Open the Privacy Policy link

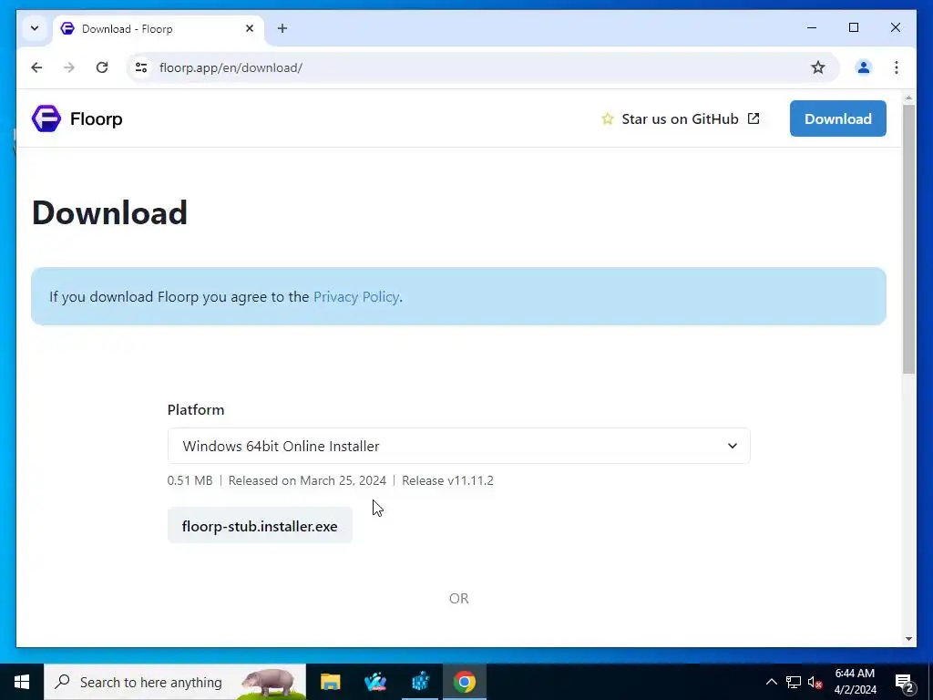(x=356, y=296)
